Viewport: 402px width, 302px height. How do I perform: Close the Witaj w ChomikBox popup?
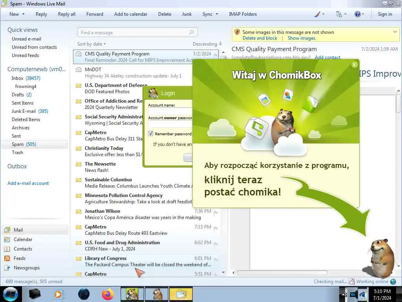[354, 65]
